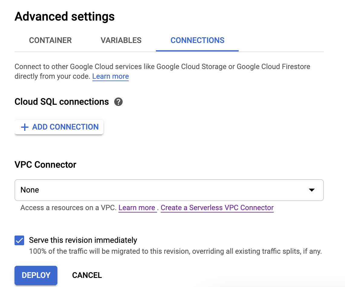345x287 pixels.
Task: Switch to the VARIABLES tab
Action: click(x=121, y=40)
